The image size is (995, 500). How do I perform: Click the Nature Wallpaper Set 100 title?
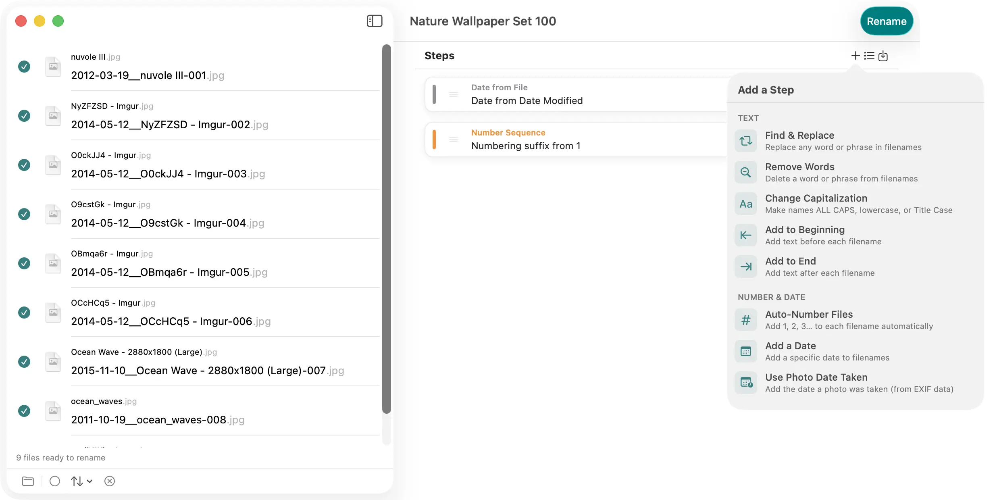tap(483, 21)
